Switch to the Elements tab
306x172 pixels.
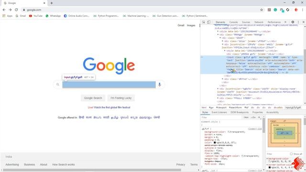(x=220, y=22)
